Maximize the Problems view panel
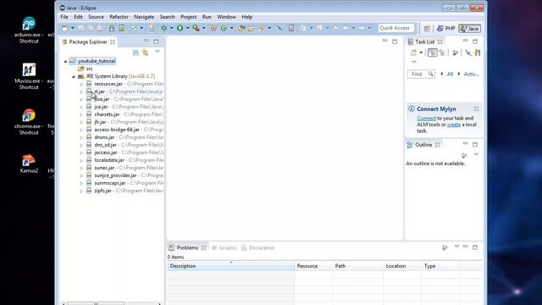Image resolution: width=542 pixels, height=305 pixels. click(x=475, y=247)
